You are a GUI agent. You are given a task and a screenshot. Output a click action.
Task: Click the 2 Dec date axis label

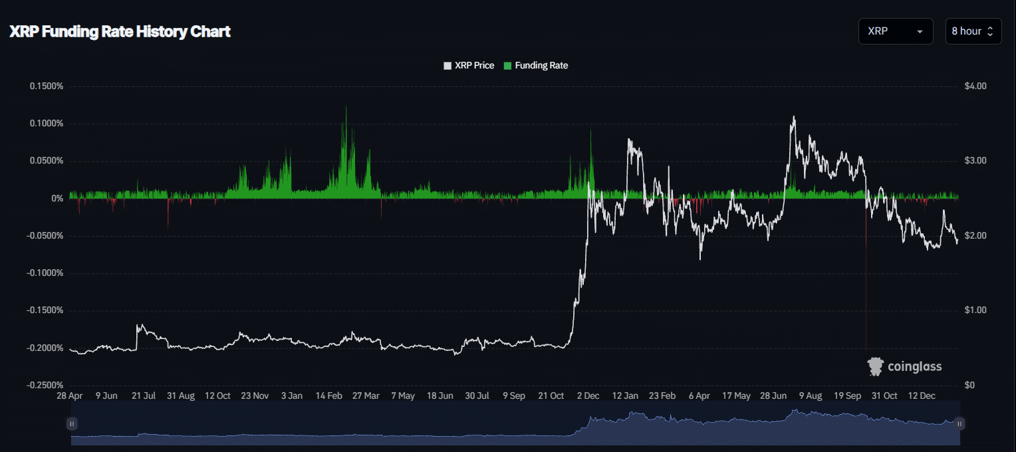coord(588,395)
